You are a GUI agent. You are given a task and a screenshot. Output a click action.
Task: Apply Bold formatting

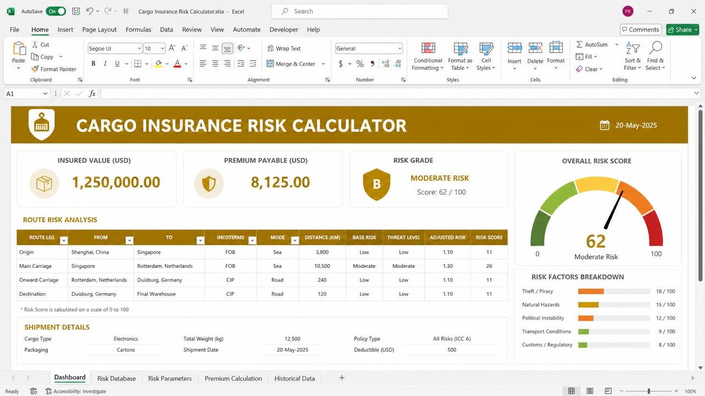[x=93, y=64]
